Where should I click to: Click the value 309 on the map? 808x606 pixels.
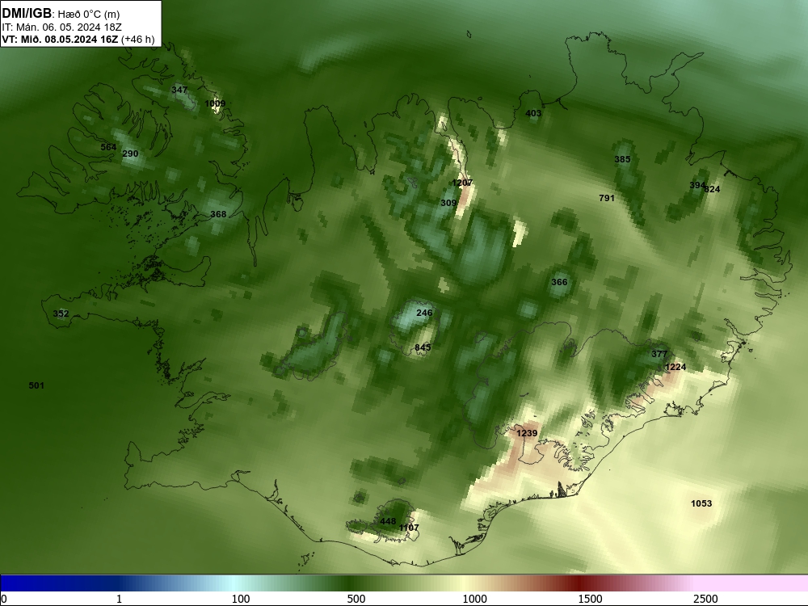(x=448, y=203)
